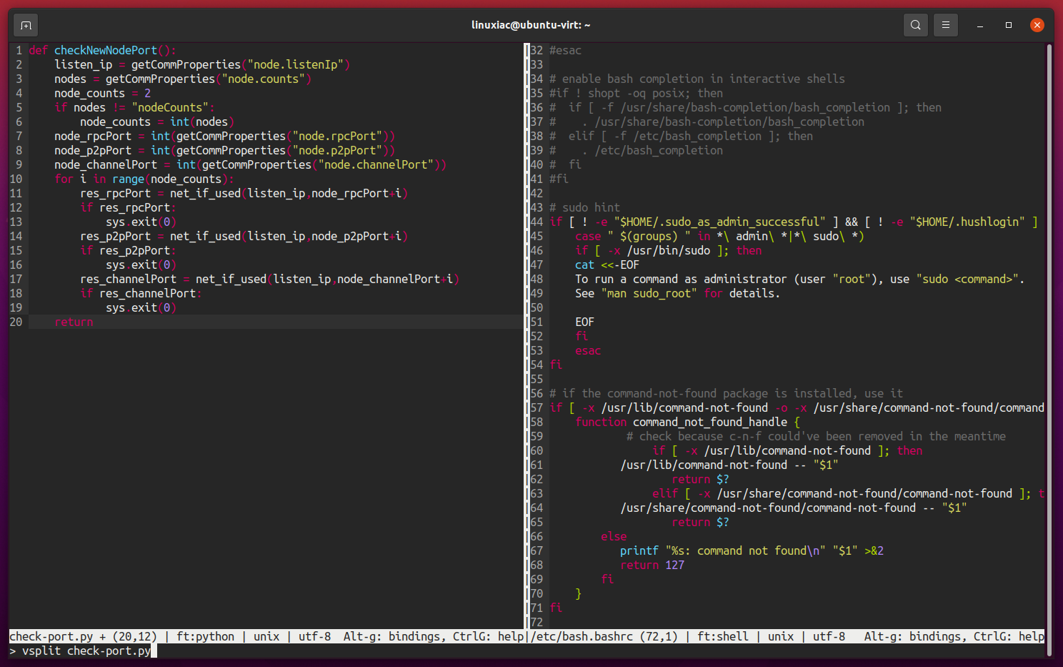Open the hamburger menu button
The image size is (1063, 667).
946,25
